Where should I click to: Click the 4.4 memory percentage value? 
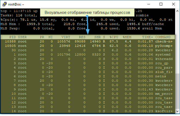point(128,41)
